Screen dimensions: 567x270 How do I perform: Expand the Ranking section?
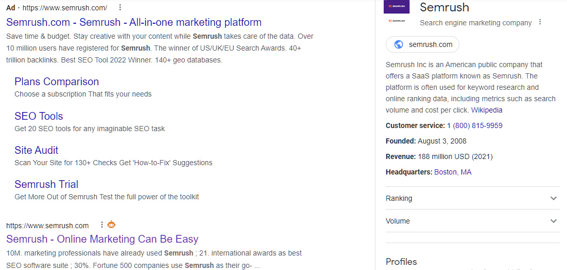point(473,198)
